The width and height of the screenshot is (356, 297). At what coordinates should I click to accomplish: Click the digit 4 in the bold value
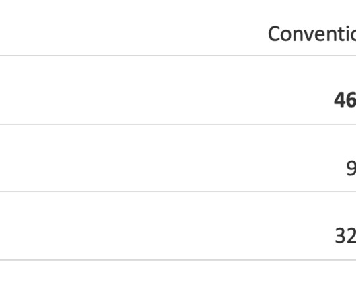(340, 100)
